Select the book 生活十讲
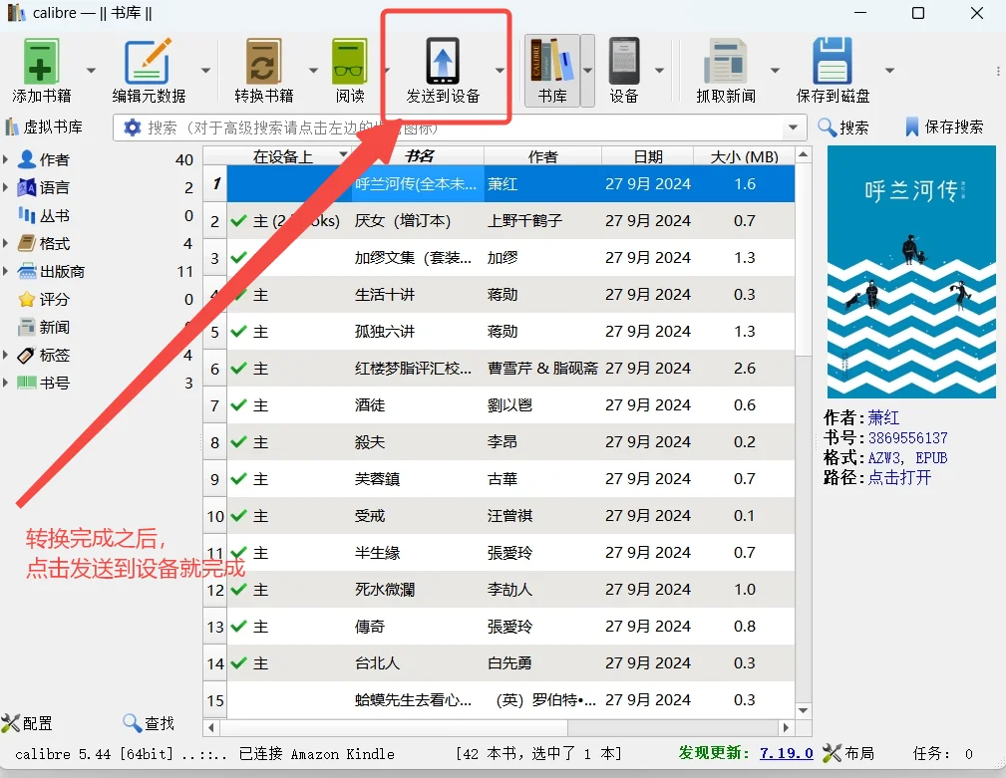 pyautogui.click(x=384, y=295)
